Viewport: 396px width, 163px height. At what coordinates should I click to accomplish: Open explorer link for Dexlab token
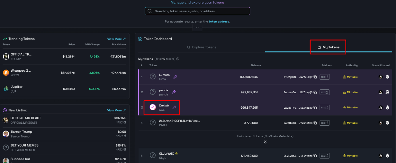(324, 107)
